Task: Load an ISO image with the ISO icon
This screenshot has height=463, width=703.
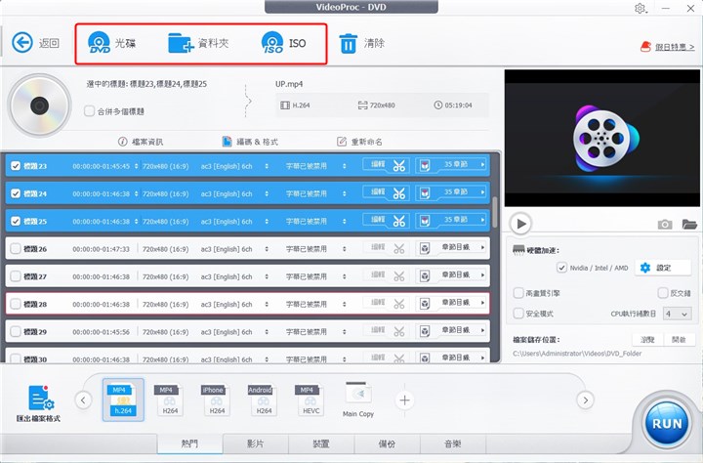Action: tap(272, 43)
